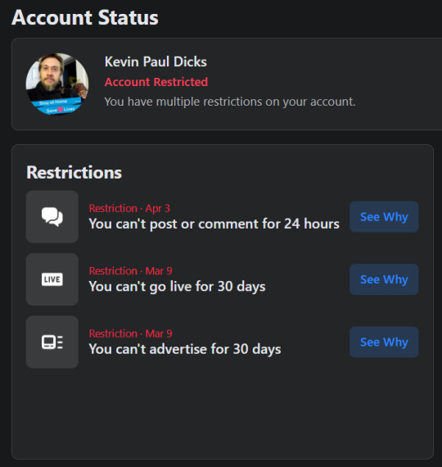The image size is (442, 467).
Task: See Why for the go live restriction
Action: (384, 279)
